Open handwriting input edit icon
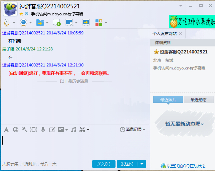The height and width of the screenshot is (171, 215). pos(52,130)
